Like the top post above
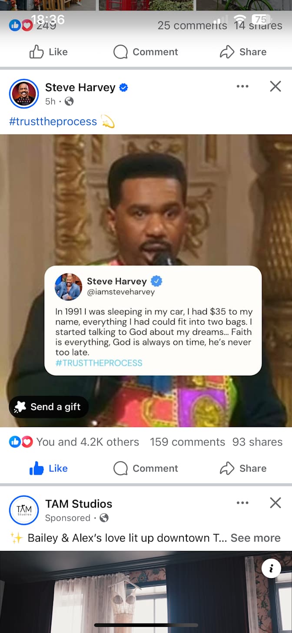Image resolution: width=292 pixels, height=633 pixels. (x=48, y=52)
